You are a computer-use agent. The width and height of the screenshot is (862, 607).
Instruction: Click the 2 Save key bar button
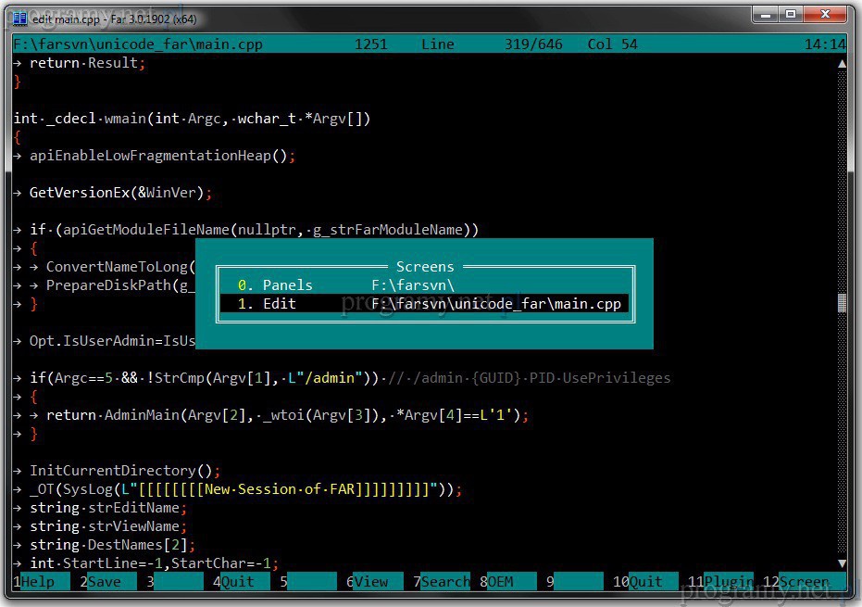[105, 582]
